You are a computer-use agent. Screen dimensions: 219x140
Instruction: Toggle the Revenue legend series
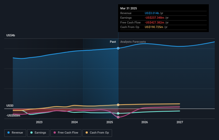(15, 133)
